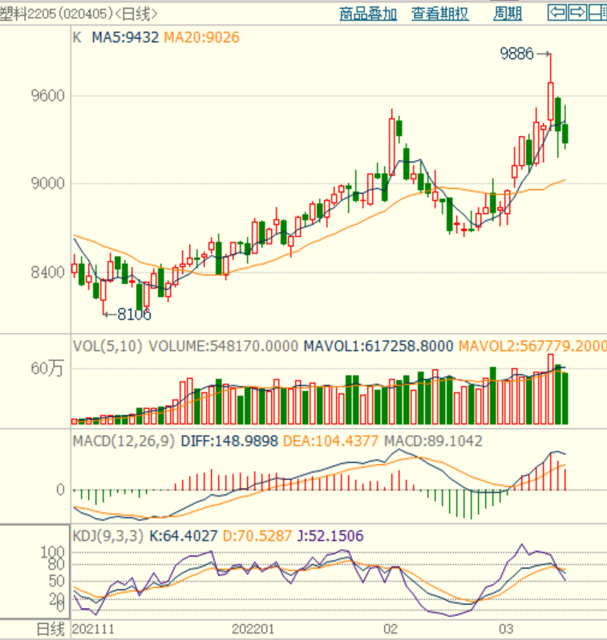Screen dimensions: 607x640
Task: Click the MAVOL1 value label
Action: point(378,346)
